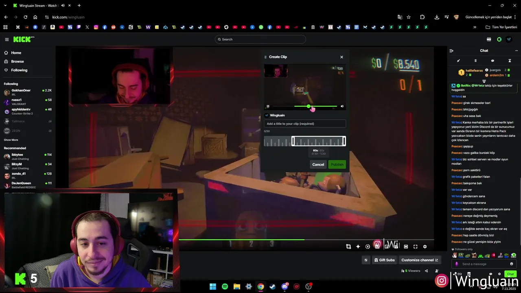Enter a clip title in the title field
This screenshot has width=521, height=293.
coord(305,124)
